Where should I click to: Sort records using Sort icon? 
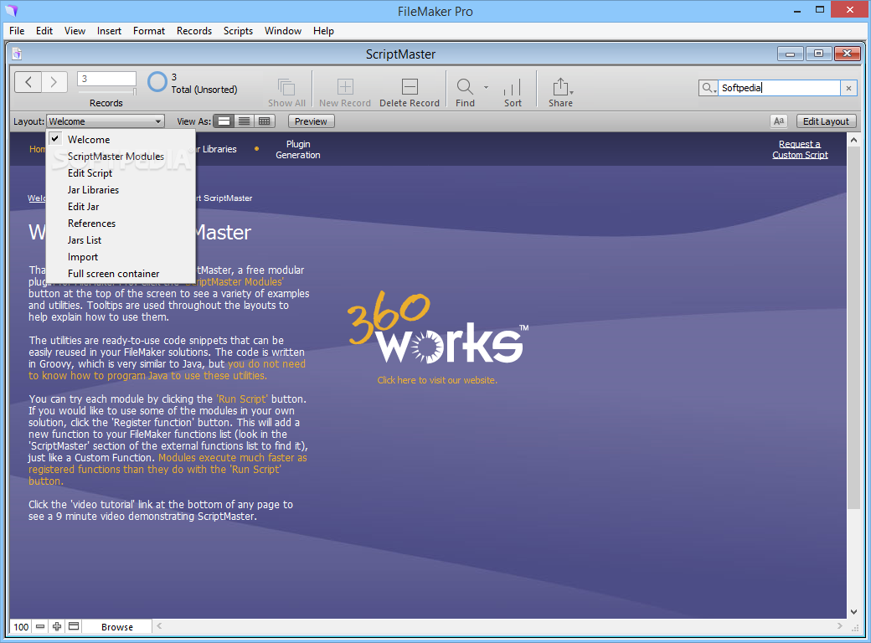513,87
